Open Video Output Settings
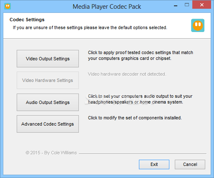 click(48, 59)
